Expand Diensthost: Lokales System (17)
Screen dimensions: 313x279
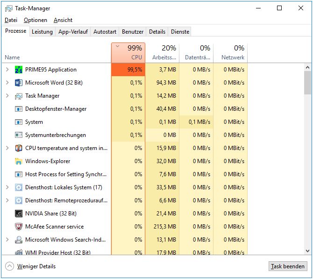[x=7, y=187]
